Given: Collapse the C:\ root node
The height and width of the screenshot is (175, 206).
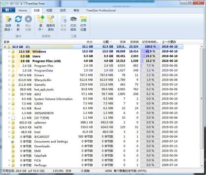Looking at the screenshot, I should pos(5,47).
